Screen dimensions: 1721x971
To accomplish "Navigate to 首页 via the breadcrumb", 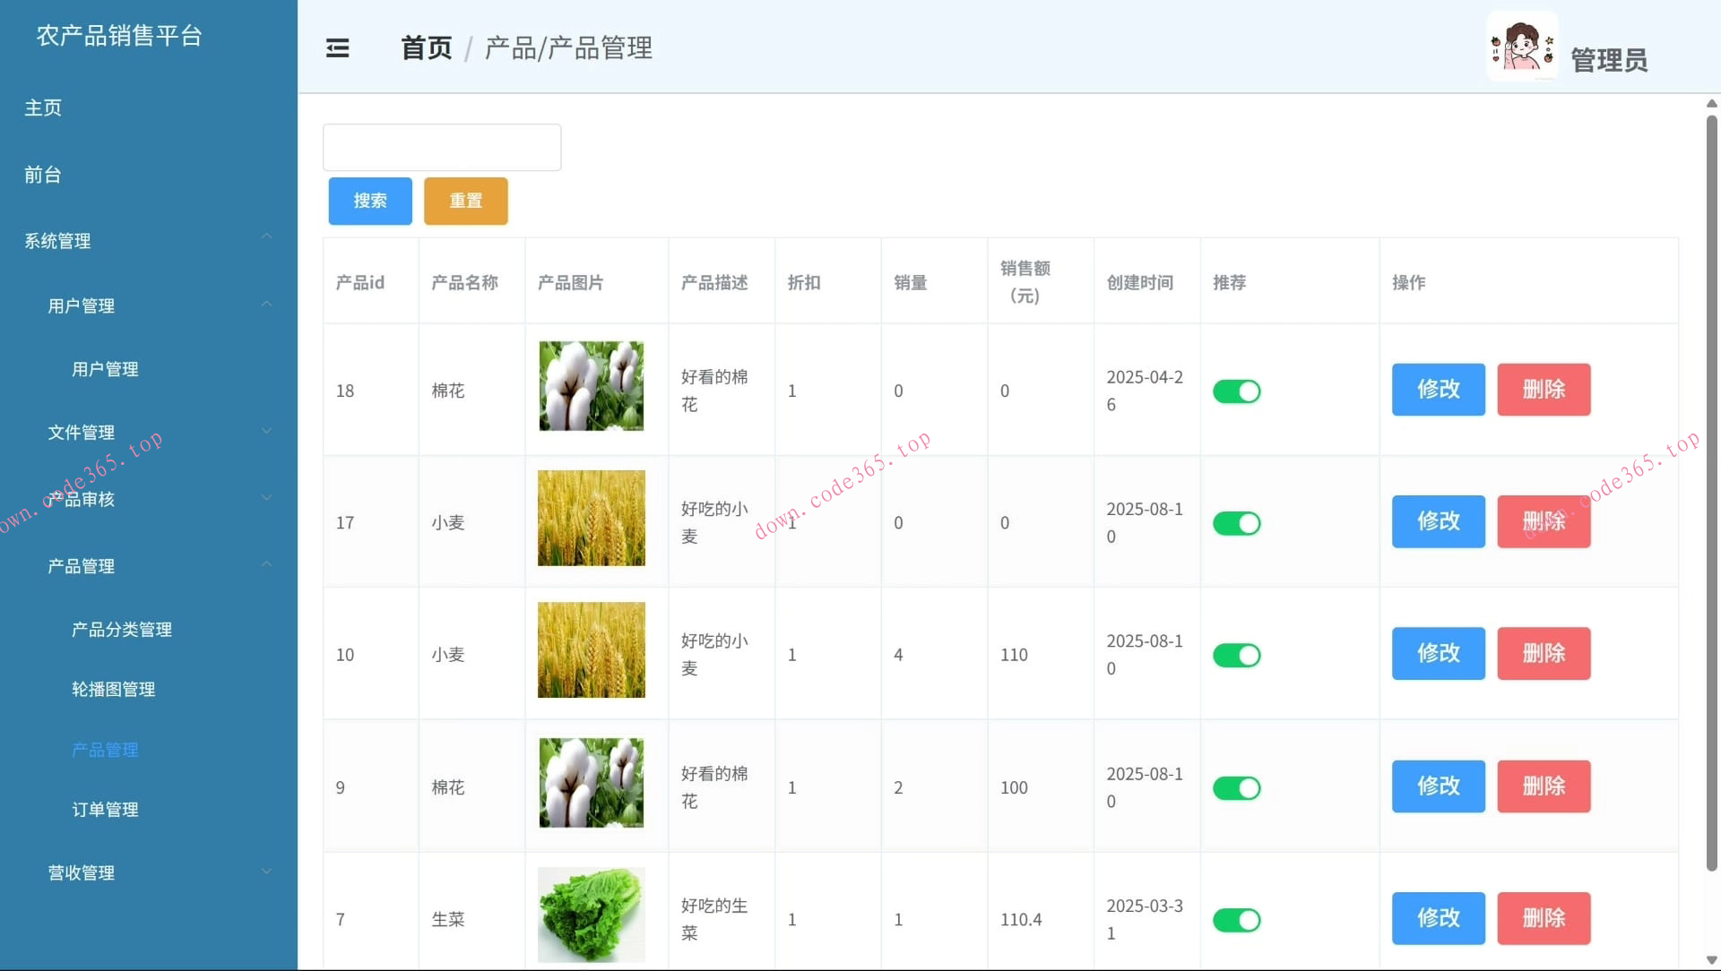I will tap(425, 49).
